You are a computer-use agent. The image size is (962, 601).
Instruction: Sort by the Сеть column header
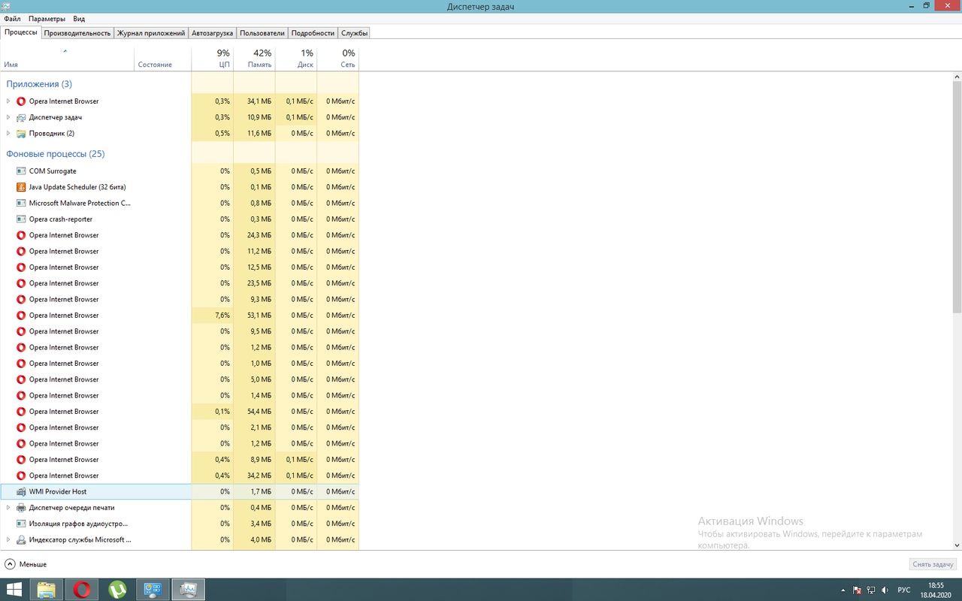pyautogui.click(x=338, y=59)
